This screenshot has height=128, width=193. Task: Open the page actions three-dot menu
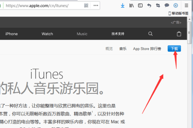96,5
